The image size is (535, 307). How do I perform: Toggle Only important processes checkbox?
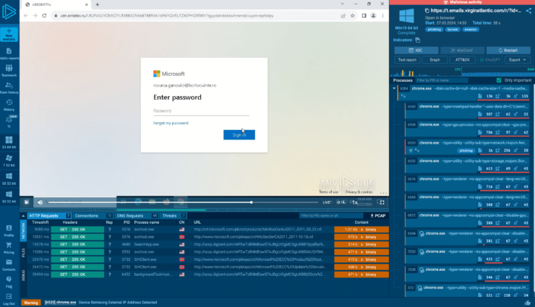click(499, 80)
